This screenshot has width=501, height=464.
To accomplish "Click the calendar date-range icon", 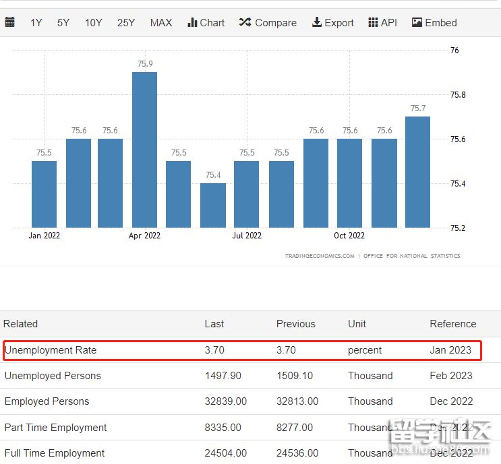I will coord(10,22).
